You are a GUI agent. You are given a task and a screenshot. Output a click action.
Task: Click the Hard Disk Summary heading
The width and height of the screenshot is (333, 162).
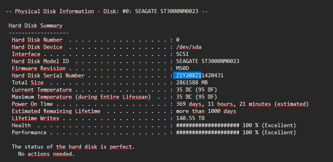[x=36, y=25]
